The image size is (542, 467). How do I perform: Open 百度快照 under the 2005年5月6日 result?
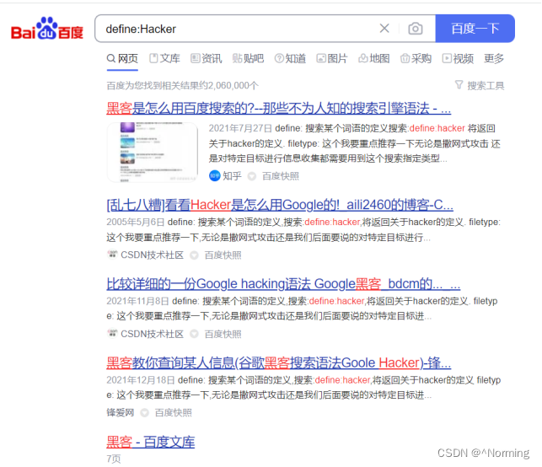click(x=223, y=255)
